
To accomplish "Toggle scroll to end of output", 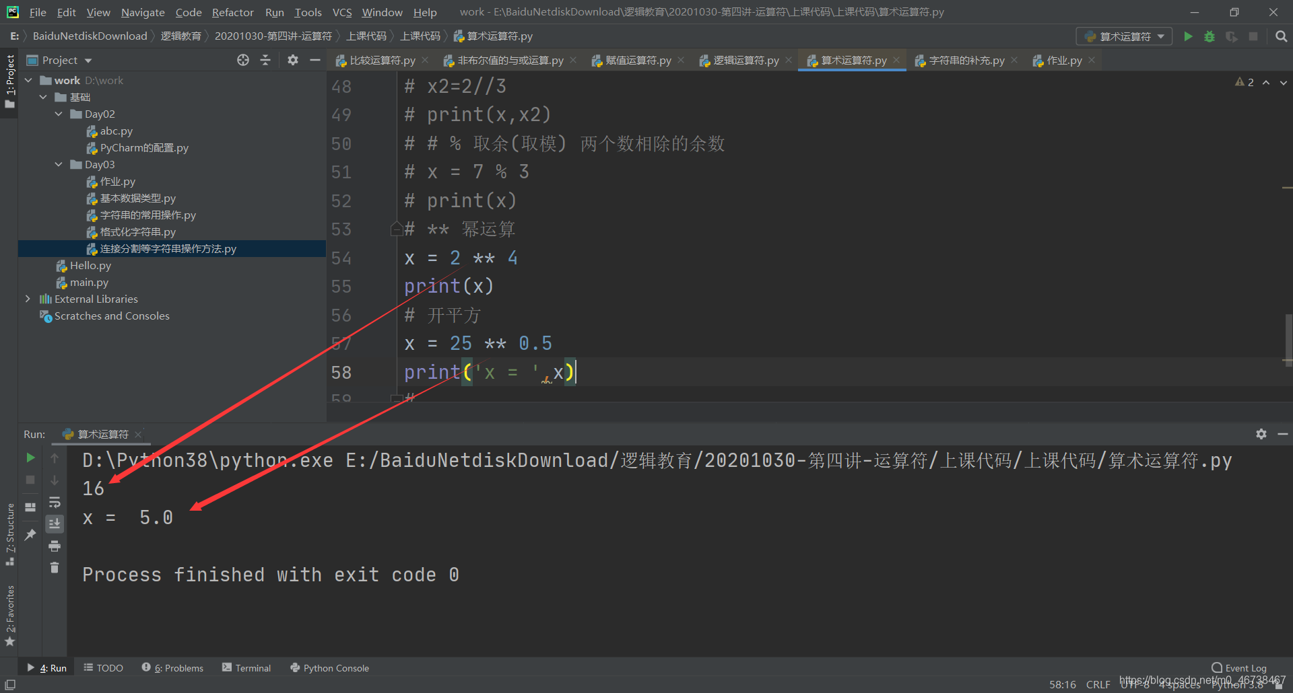I will (x=55, y=523).
